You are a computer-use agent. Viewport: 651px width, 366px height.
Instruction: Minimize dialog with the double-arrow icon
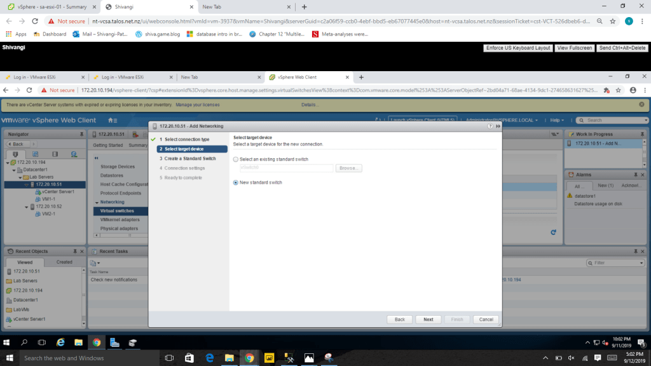498,126
